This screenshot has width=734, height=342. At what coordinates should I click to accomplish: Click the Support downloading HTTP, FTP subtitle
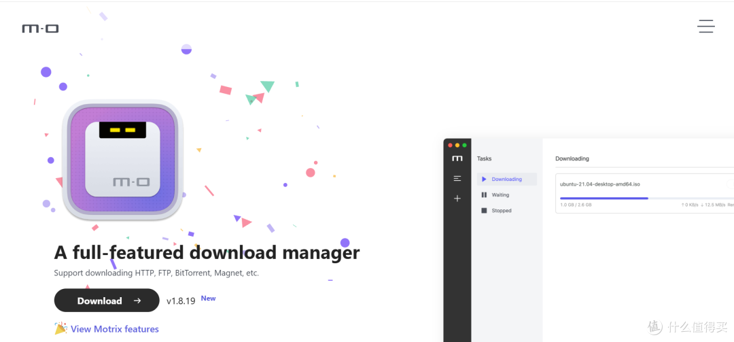(156, 273)
